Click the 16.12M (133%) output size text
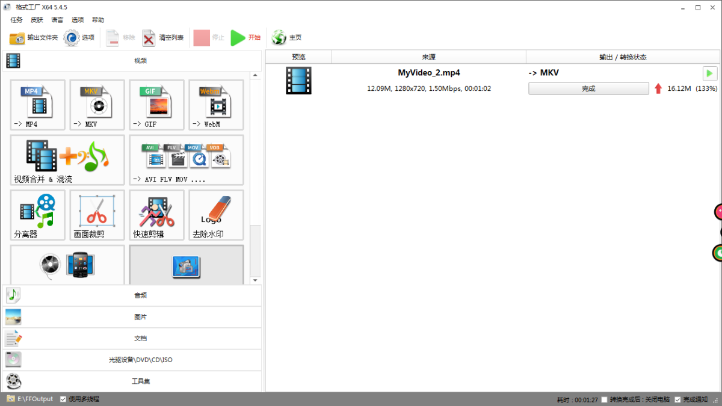722x406 pixels. tap(692, 88)
